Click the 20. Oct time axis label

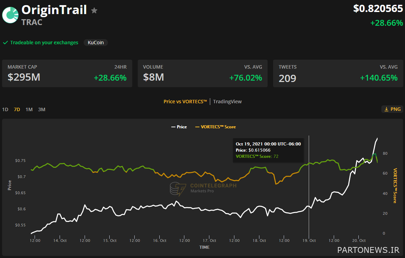coord(359,241)
